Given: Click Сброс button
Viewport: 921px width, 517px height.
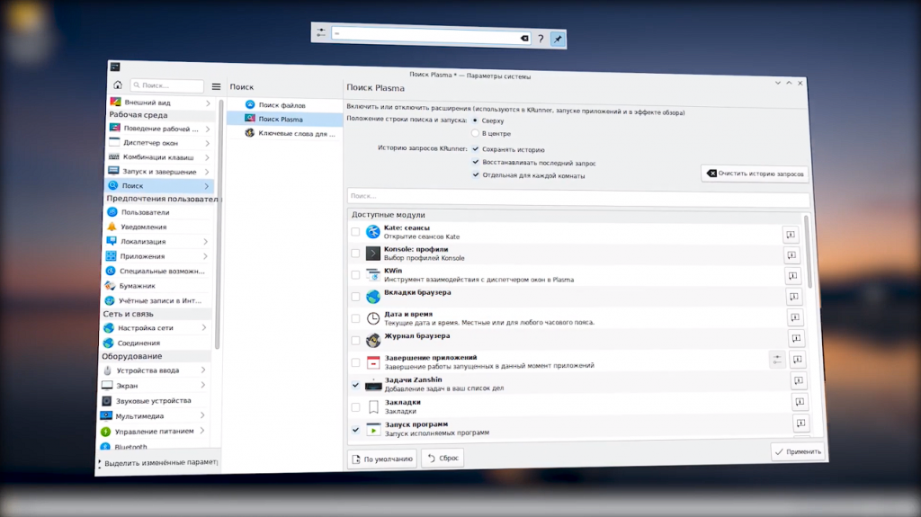Looking at the screenshot, I should coord(443,458).
